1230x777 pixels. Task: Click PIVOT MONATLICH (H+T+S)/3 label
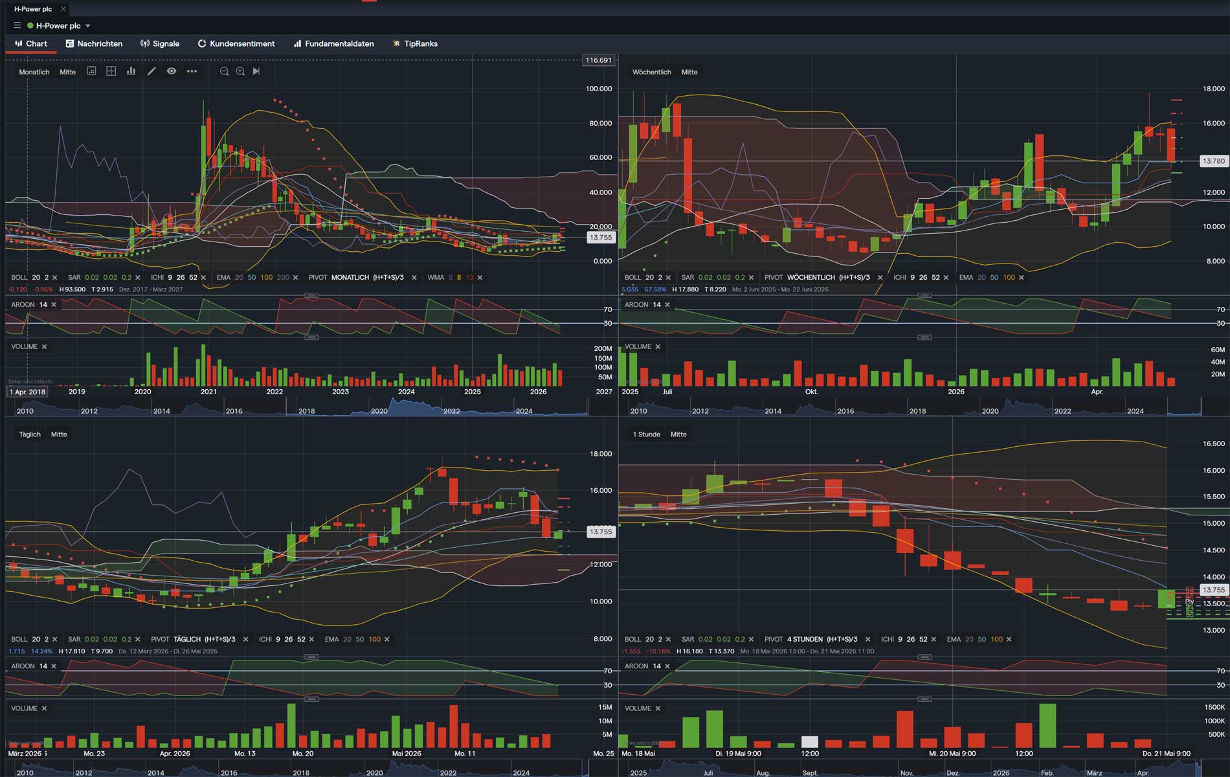tap(356, 278)
